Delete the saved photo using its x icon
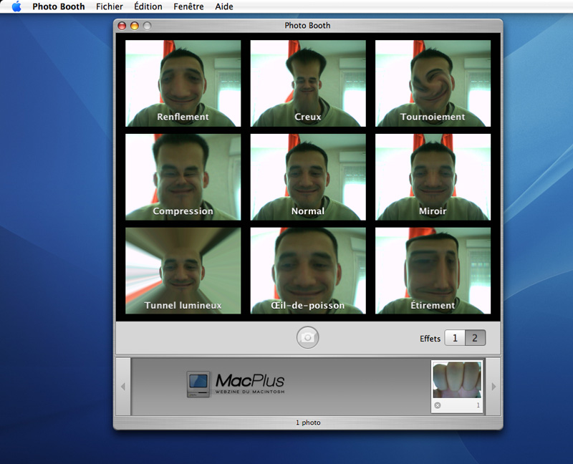 (x=438, y=405)
